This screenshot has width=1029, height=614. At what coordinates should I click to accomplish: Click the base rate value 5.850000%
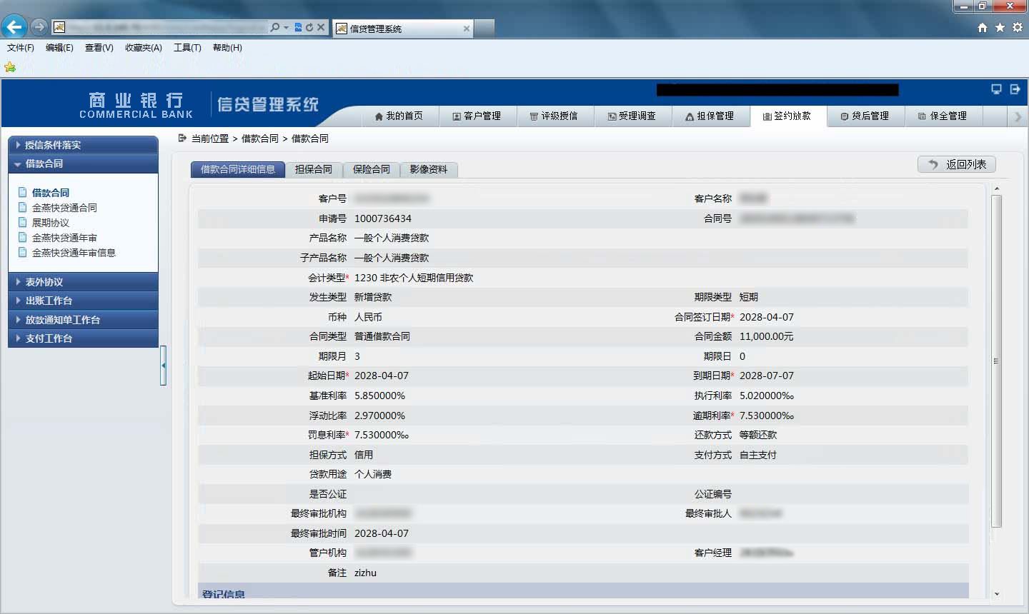pos(379,396)
